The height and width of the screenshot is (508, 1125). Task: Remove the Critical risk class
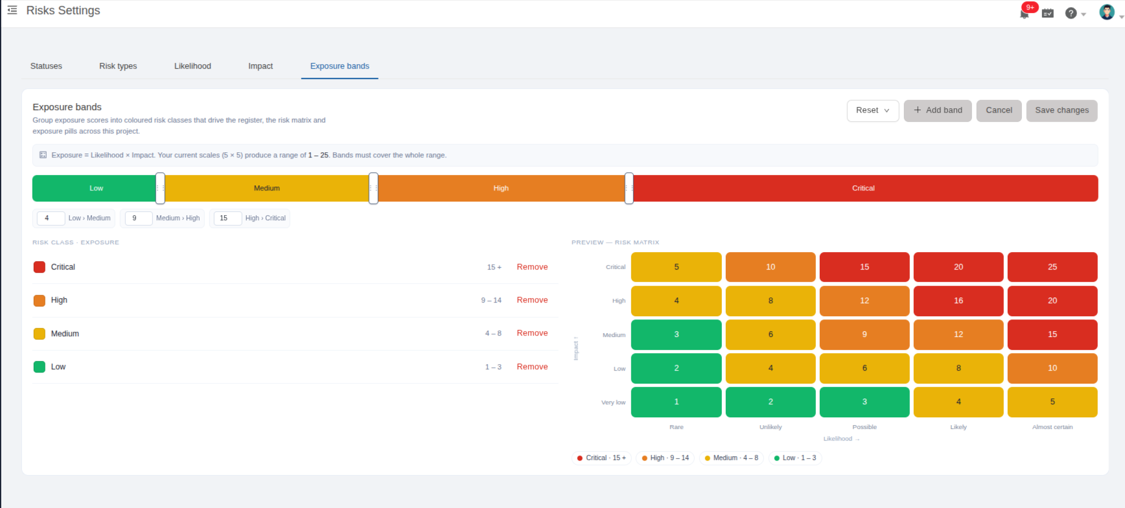point(532,267)
